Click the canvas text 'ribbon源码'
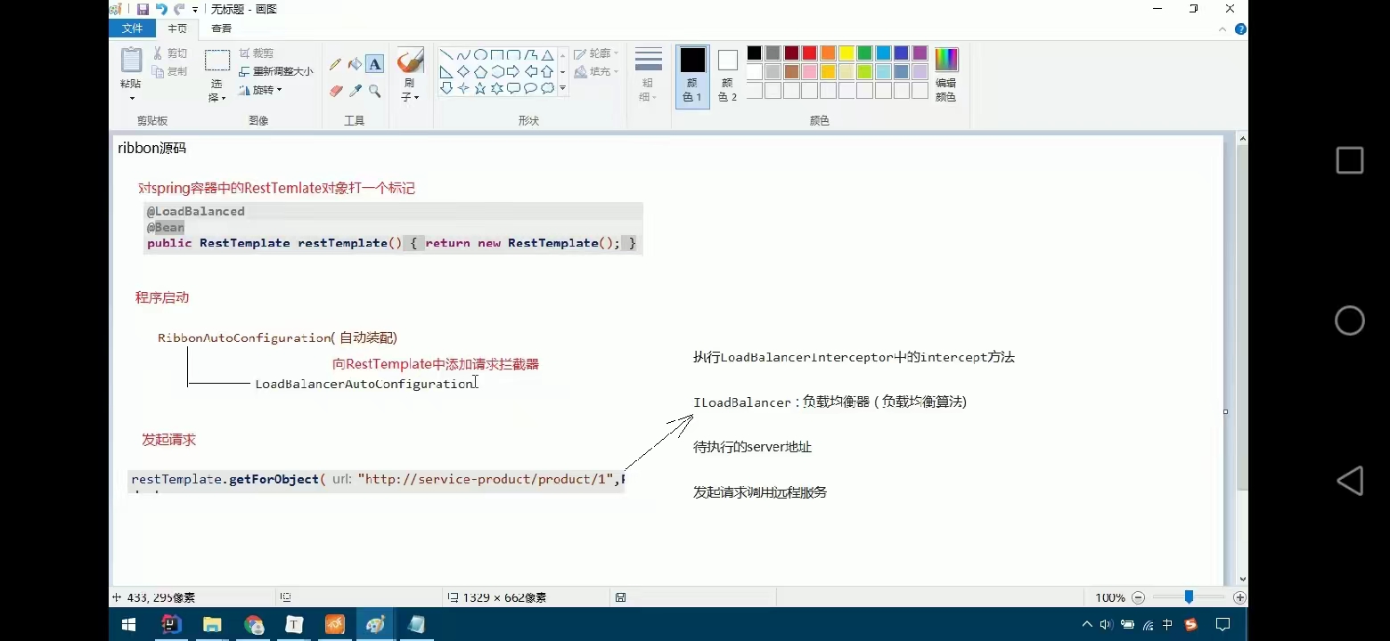 (152, 149)
